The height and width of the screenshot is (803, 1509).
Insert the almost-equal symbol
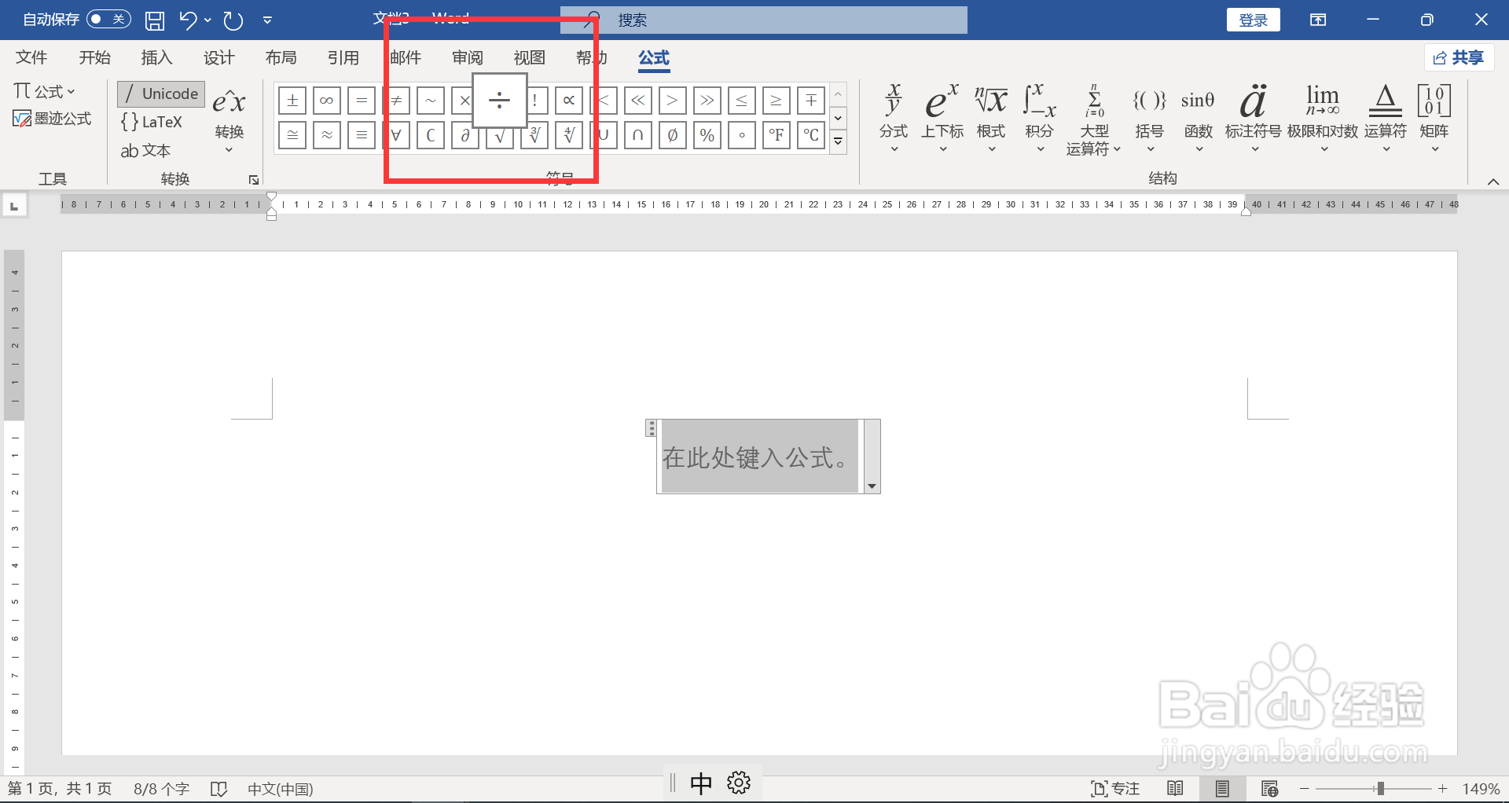click(x=327, y=135)
